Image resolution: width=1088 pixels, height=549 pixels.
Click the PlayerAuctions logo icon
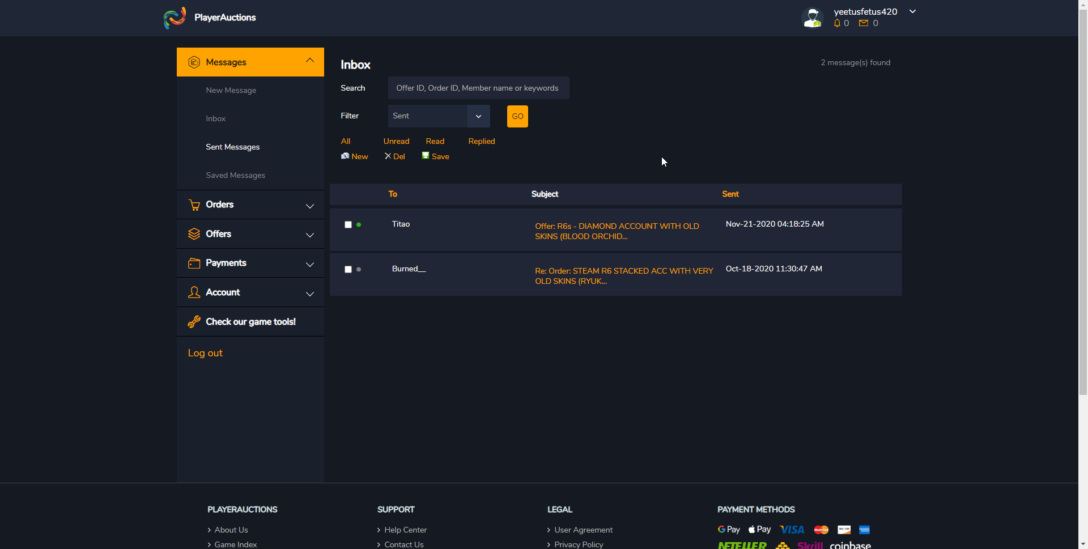[x=175, y=18]
